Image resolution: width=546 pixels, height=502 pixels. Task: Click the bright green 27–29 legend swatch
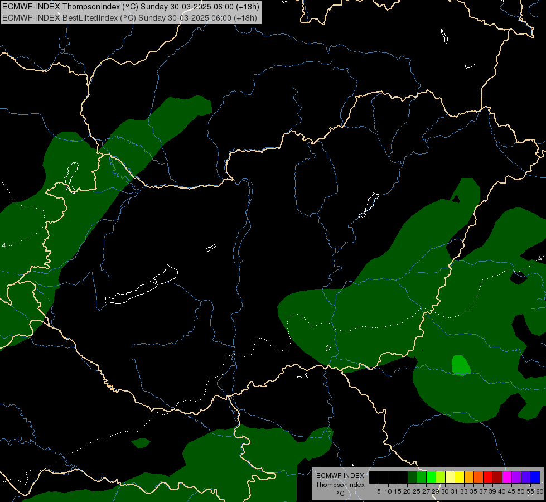431,477
